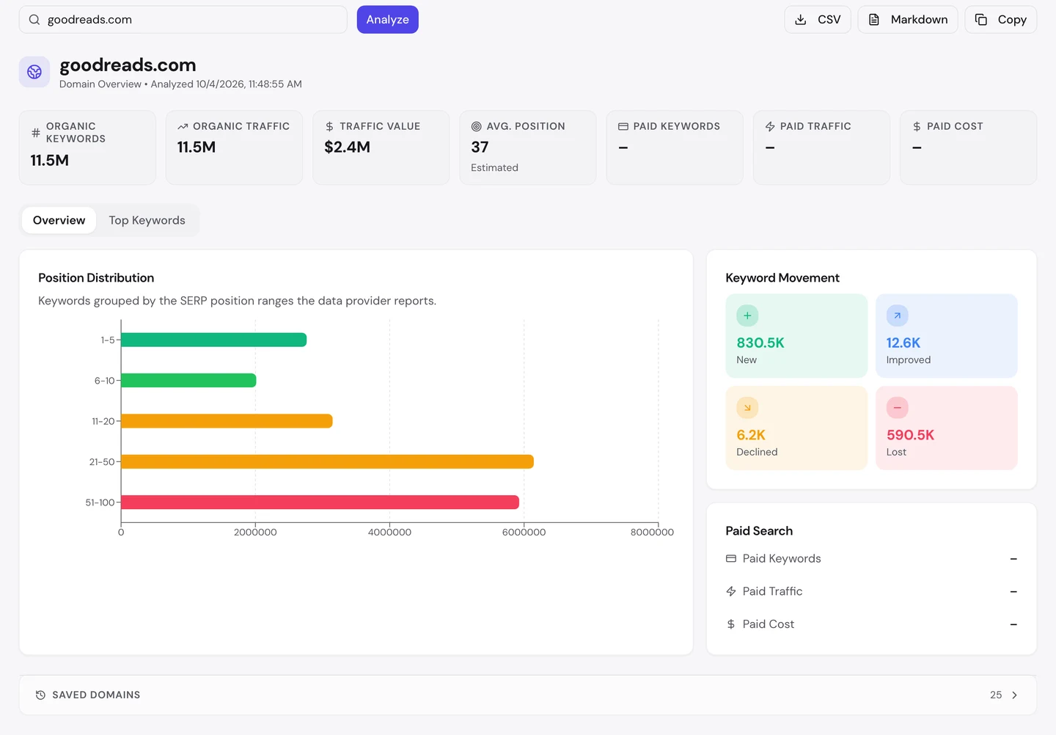
Task: Click the 11-20 position bar
Action: 227,421
